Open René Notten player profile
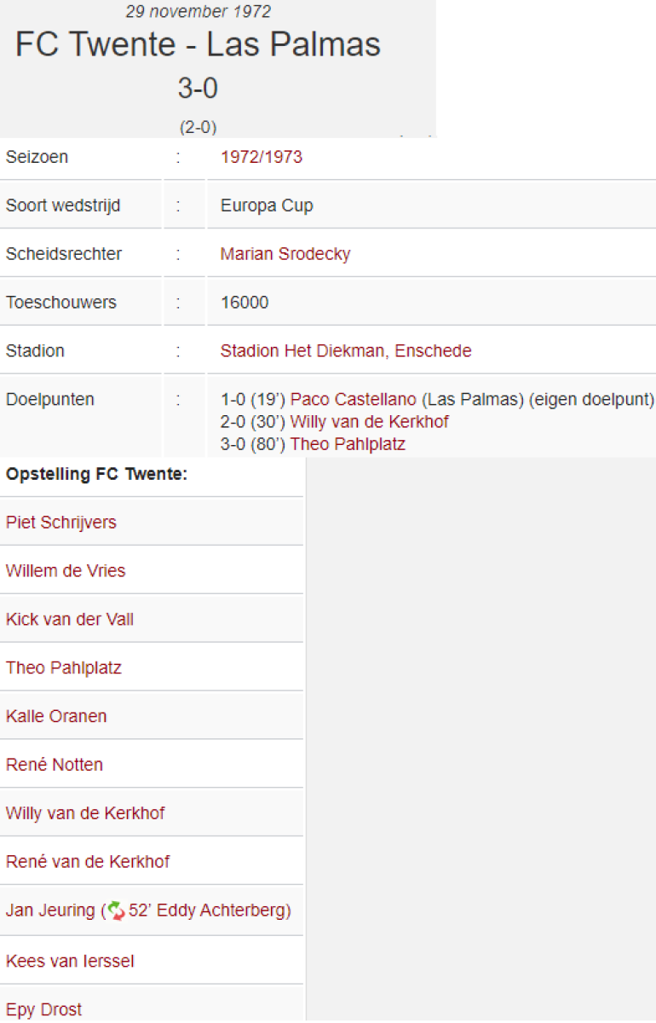 coord(55,766)
